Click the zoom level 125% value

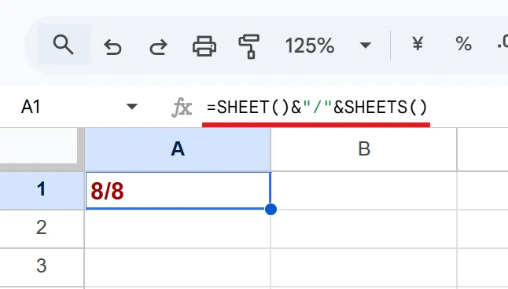point(309,46)
